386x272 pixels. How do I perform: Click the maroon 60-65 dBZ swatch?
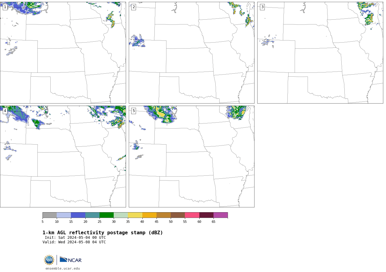coord(206,215)
